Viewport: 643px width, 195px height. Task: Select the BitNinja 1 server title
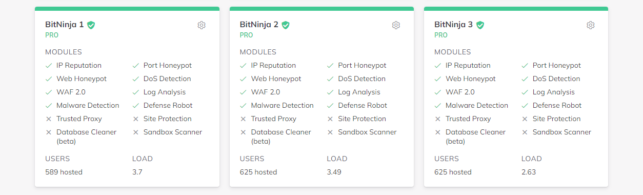coord(65,25)
